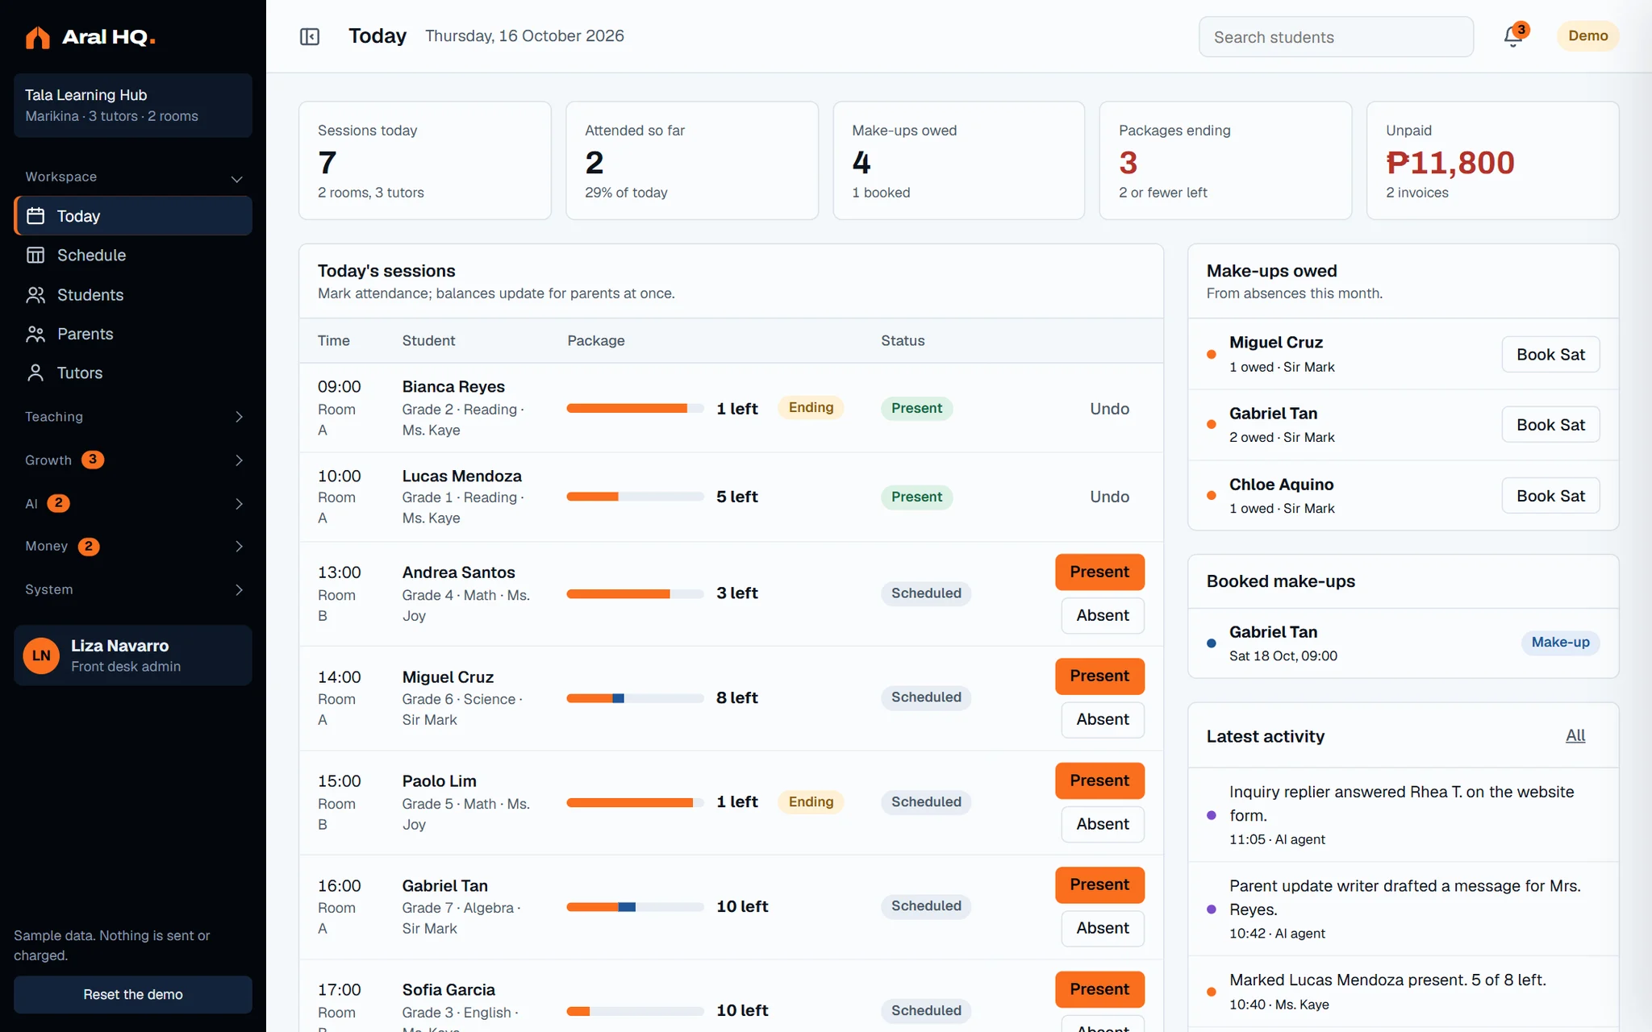Expand the Growth section chevron
Image resolution: width=1652 pixels, height=1032 pixels.
(239, 460)
